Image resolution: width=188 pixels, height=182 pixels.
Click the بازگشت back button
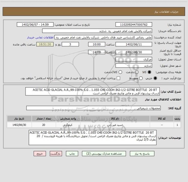coord(56,154)
